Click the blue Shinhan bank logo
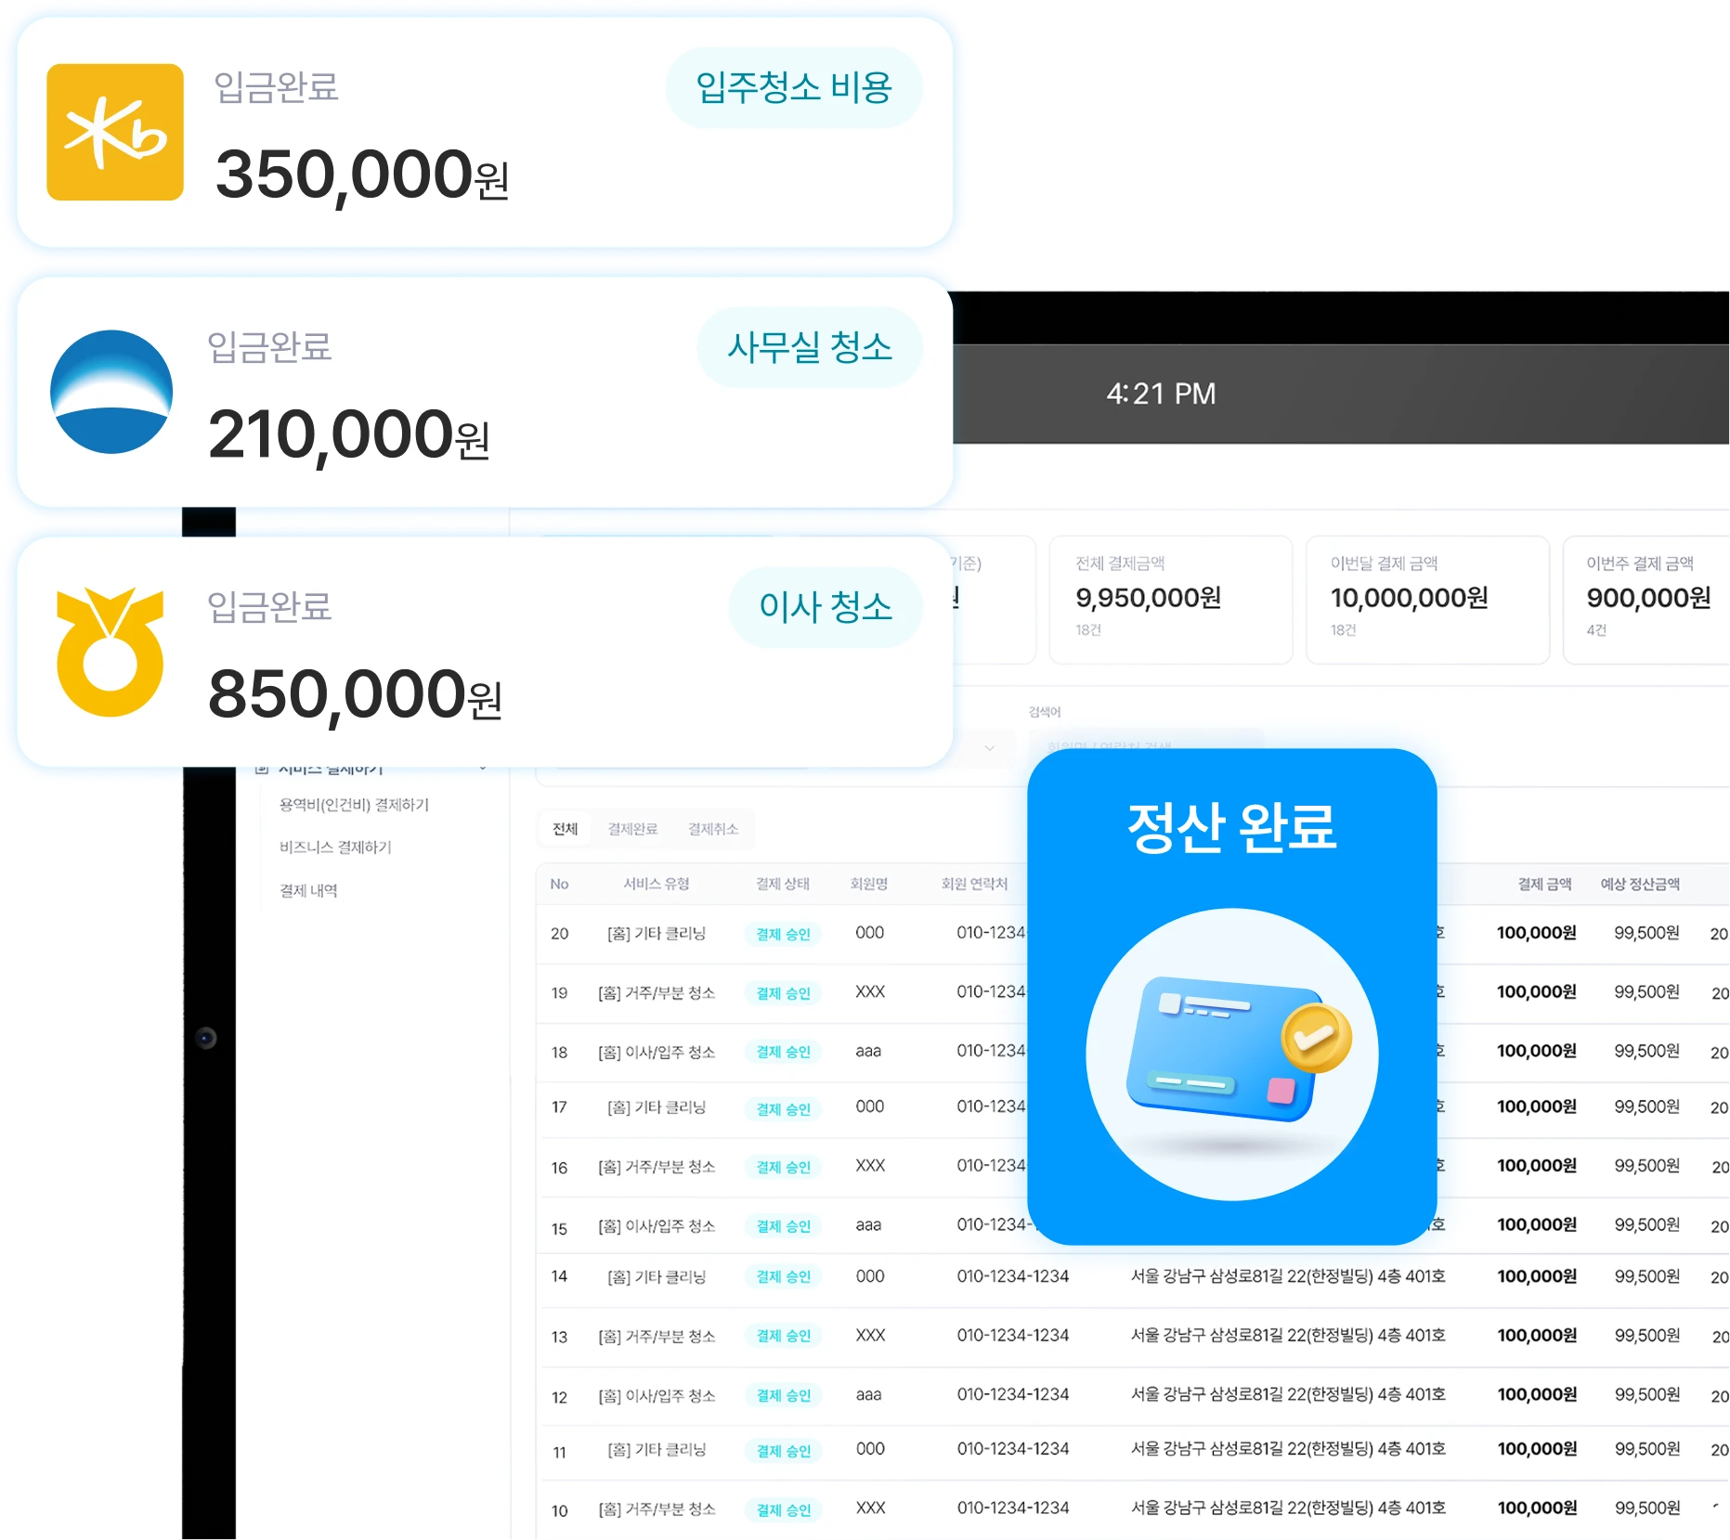The image size is (1730, 1540). (x=111, y=392)
